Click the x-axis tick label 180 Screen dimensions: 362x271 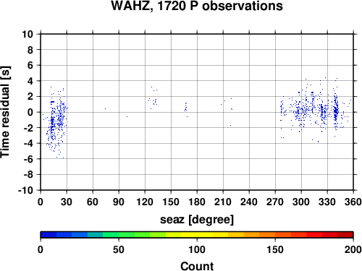(x=197, y=202)
